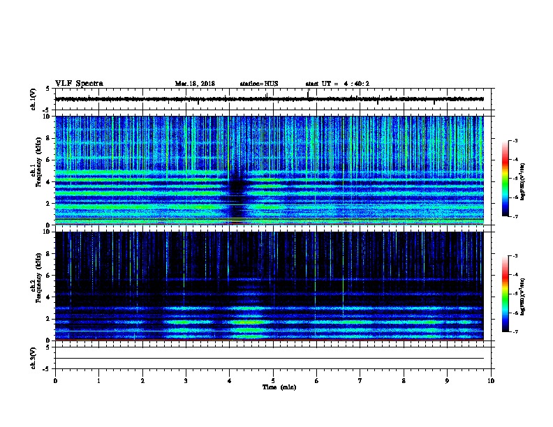Click the flat ch.3 voltage trace line

(269, 359)
